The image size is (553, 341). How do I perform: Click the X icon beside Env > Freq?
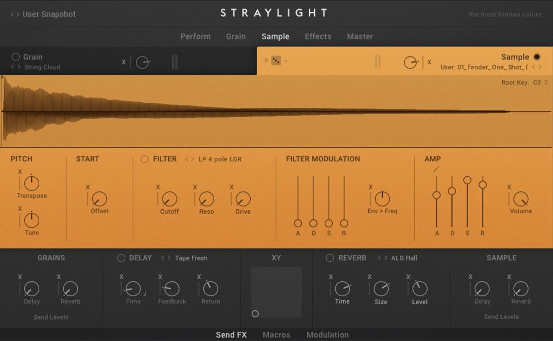point(371,187)
